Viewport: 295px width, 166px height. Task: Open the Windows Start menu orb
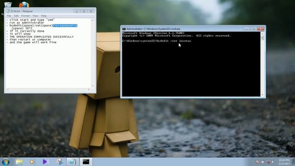(6, 162)
